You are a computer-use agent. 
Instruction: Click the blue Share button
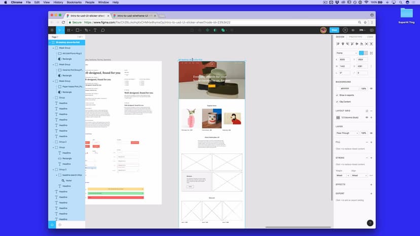[334, 30]
